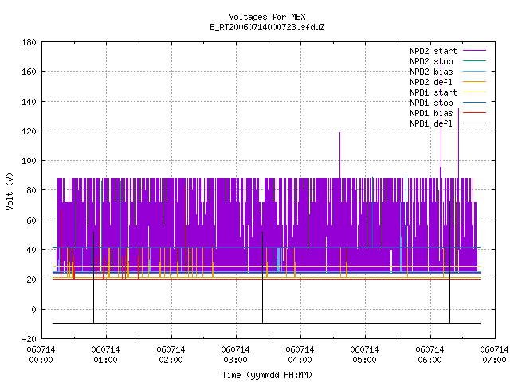
Task: Click the 'Volt (V)' y-axis label
Action: [10, 191]
